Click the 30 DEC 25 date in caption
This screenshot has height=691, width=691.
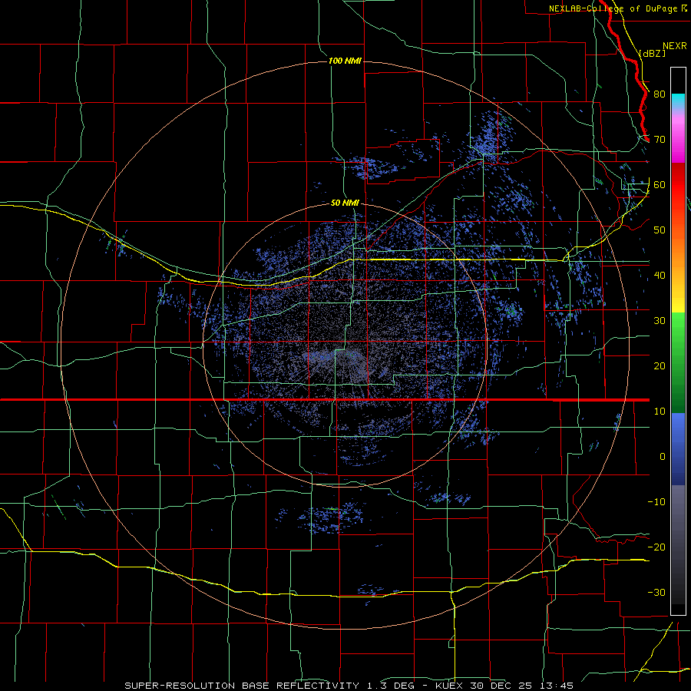(x=501, y=686)
